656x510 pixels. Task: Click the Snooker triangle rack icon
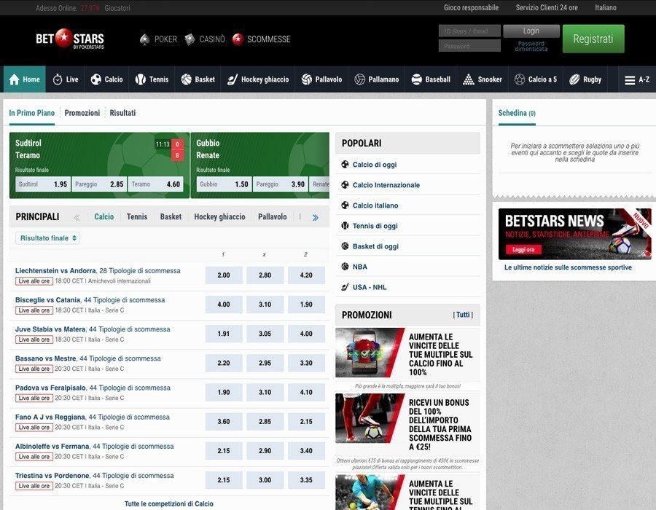[469, 79]
